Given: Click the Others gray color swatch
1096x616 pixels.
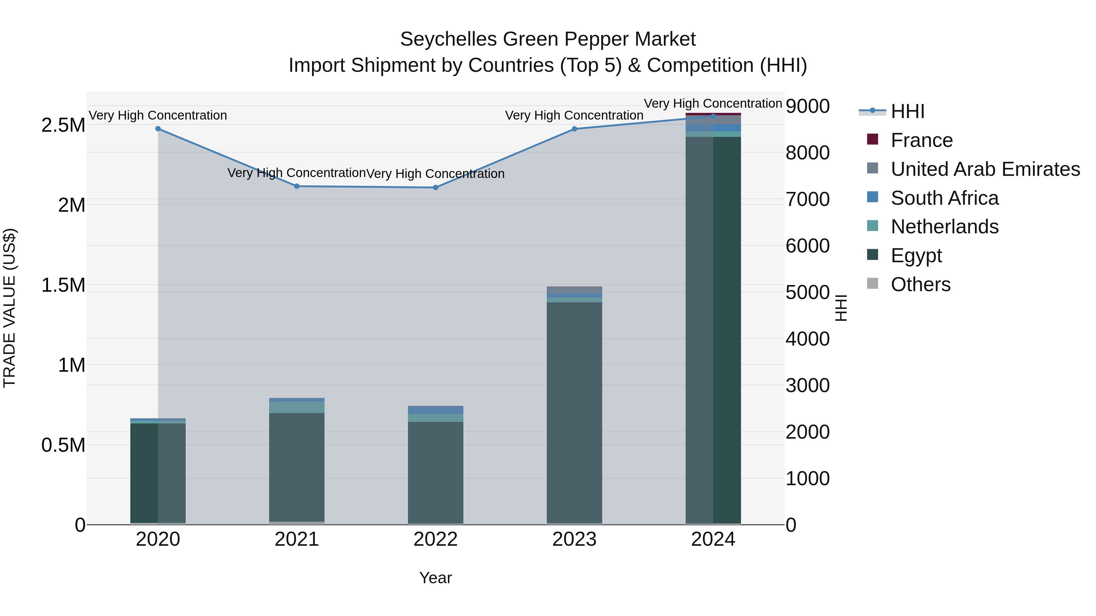Looking at the screenshot, I should 872,284.
